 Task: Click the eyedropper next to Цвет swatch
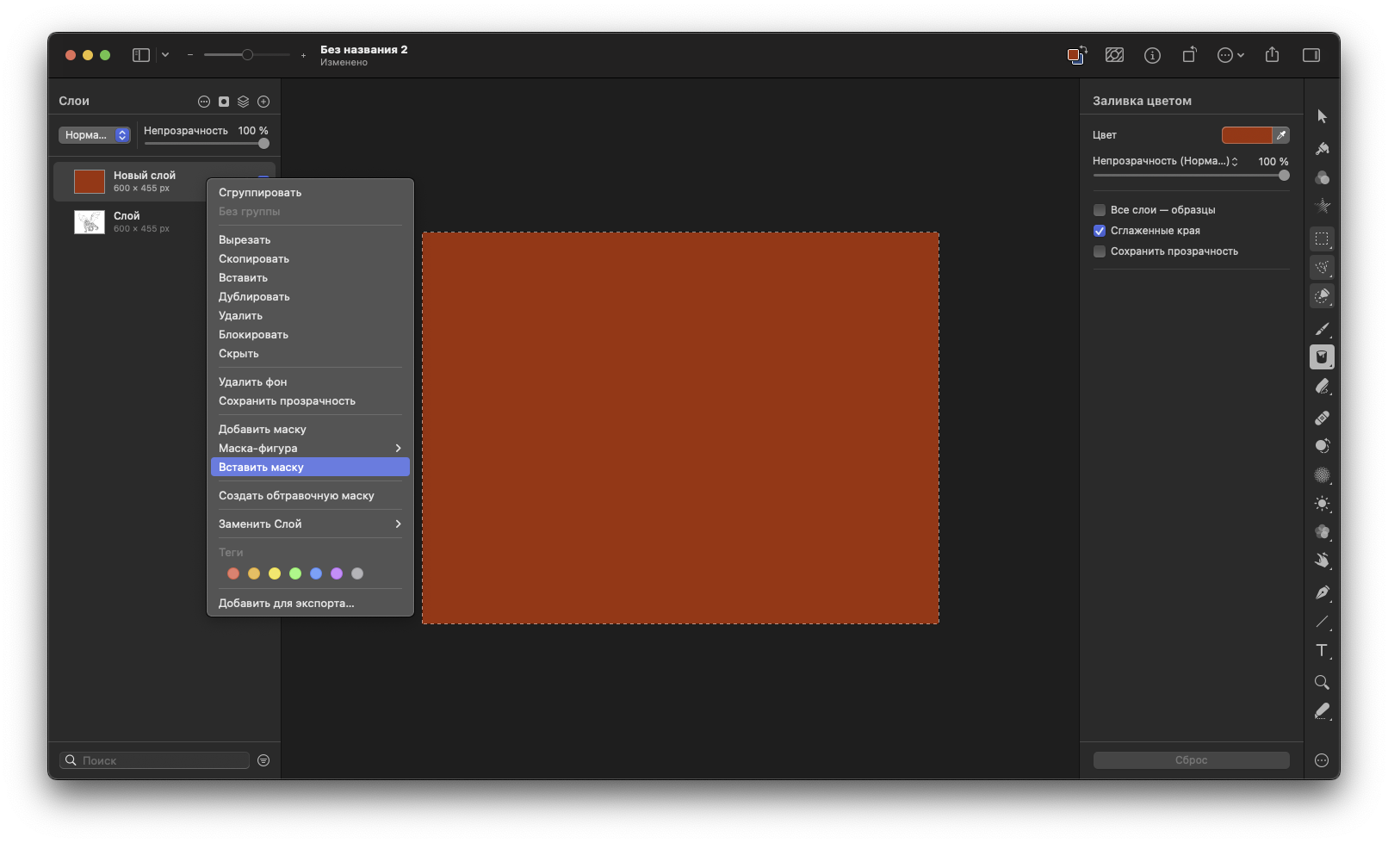click(1281, 135)
